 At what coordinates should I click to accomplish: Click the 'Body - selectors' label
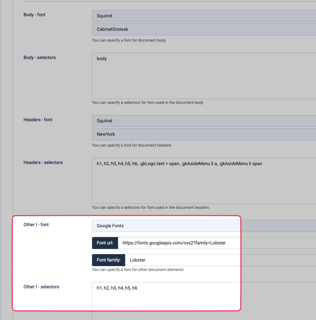click(40, 58)
